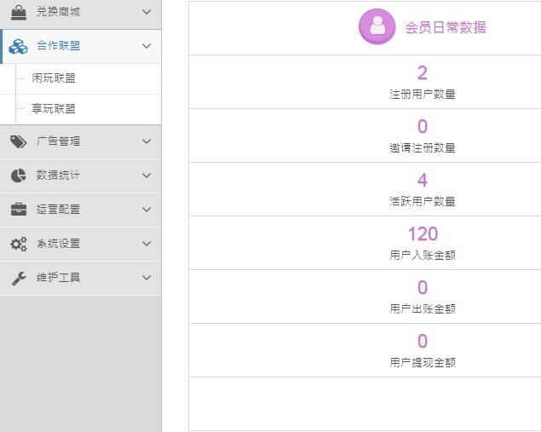Expand the 运营配置 chevron
Image resolution: width=541 pixels, height=432 pixels.
click(147, 210)
